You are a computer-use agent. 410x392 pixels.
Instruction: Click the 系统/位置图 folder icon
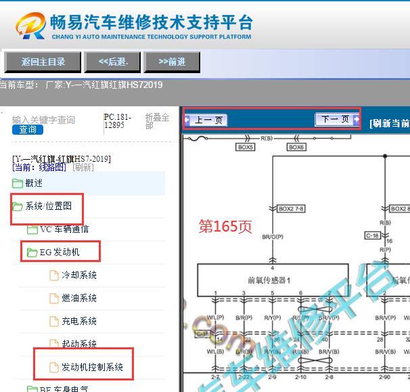pos(18,206)
